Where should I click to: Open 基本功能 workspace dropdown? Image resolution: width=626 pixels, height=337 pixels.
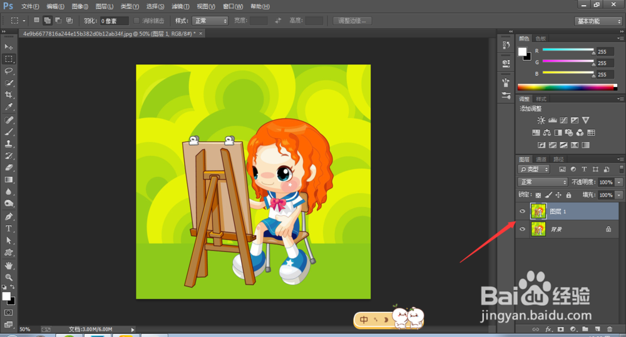pos(598,21)
